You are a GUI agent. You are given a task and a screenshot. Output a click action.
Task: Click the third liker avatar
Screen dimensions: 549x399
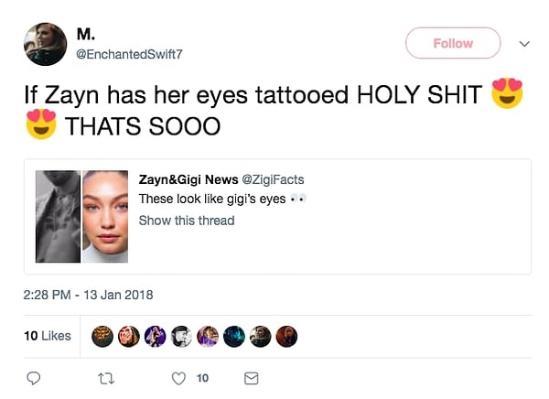tap(156, 337)
